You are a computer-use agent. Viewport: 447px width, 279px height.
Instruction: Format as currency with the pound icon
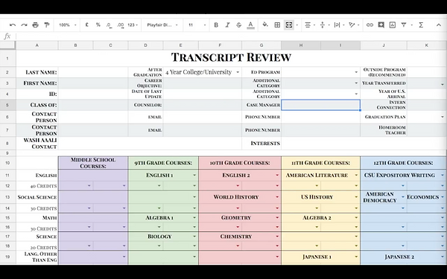[x=86, y=25]
